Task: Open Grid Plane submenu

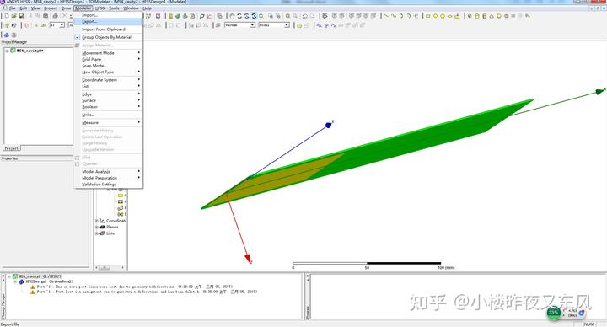Action: pos(108,59)
